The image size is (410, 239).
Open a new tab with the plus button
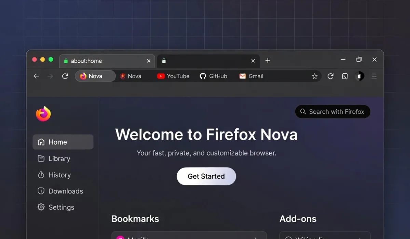(x=268, y=60)
